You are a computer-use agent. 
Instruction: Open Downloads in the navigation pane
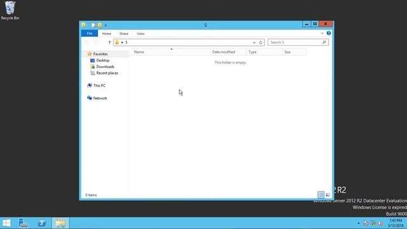click(x=105, y=67)
